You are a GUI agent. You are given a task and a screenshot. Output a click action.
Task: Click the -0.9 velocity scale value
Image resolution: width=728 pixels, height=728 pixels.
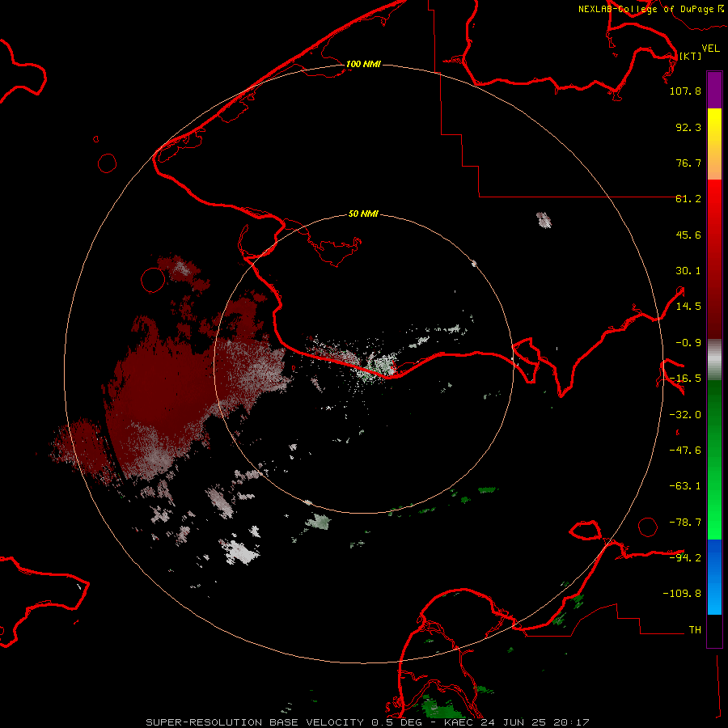coord(688,343)
